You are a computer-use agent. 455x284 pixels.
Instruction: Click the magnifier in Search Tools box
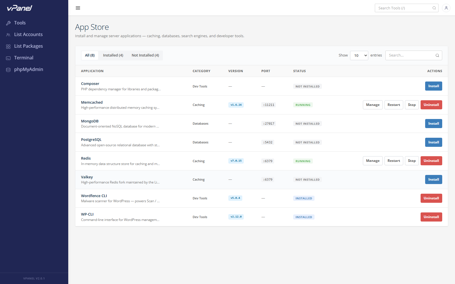point(434,8)
